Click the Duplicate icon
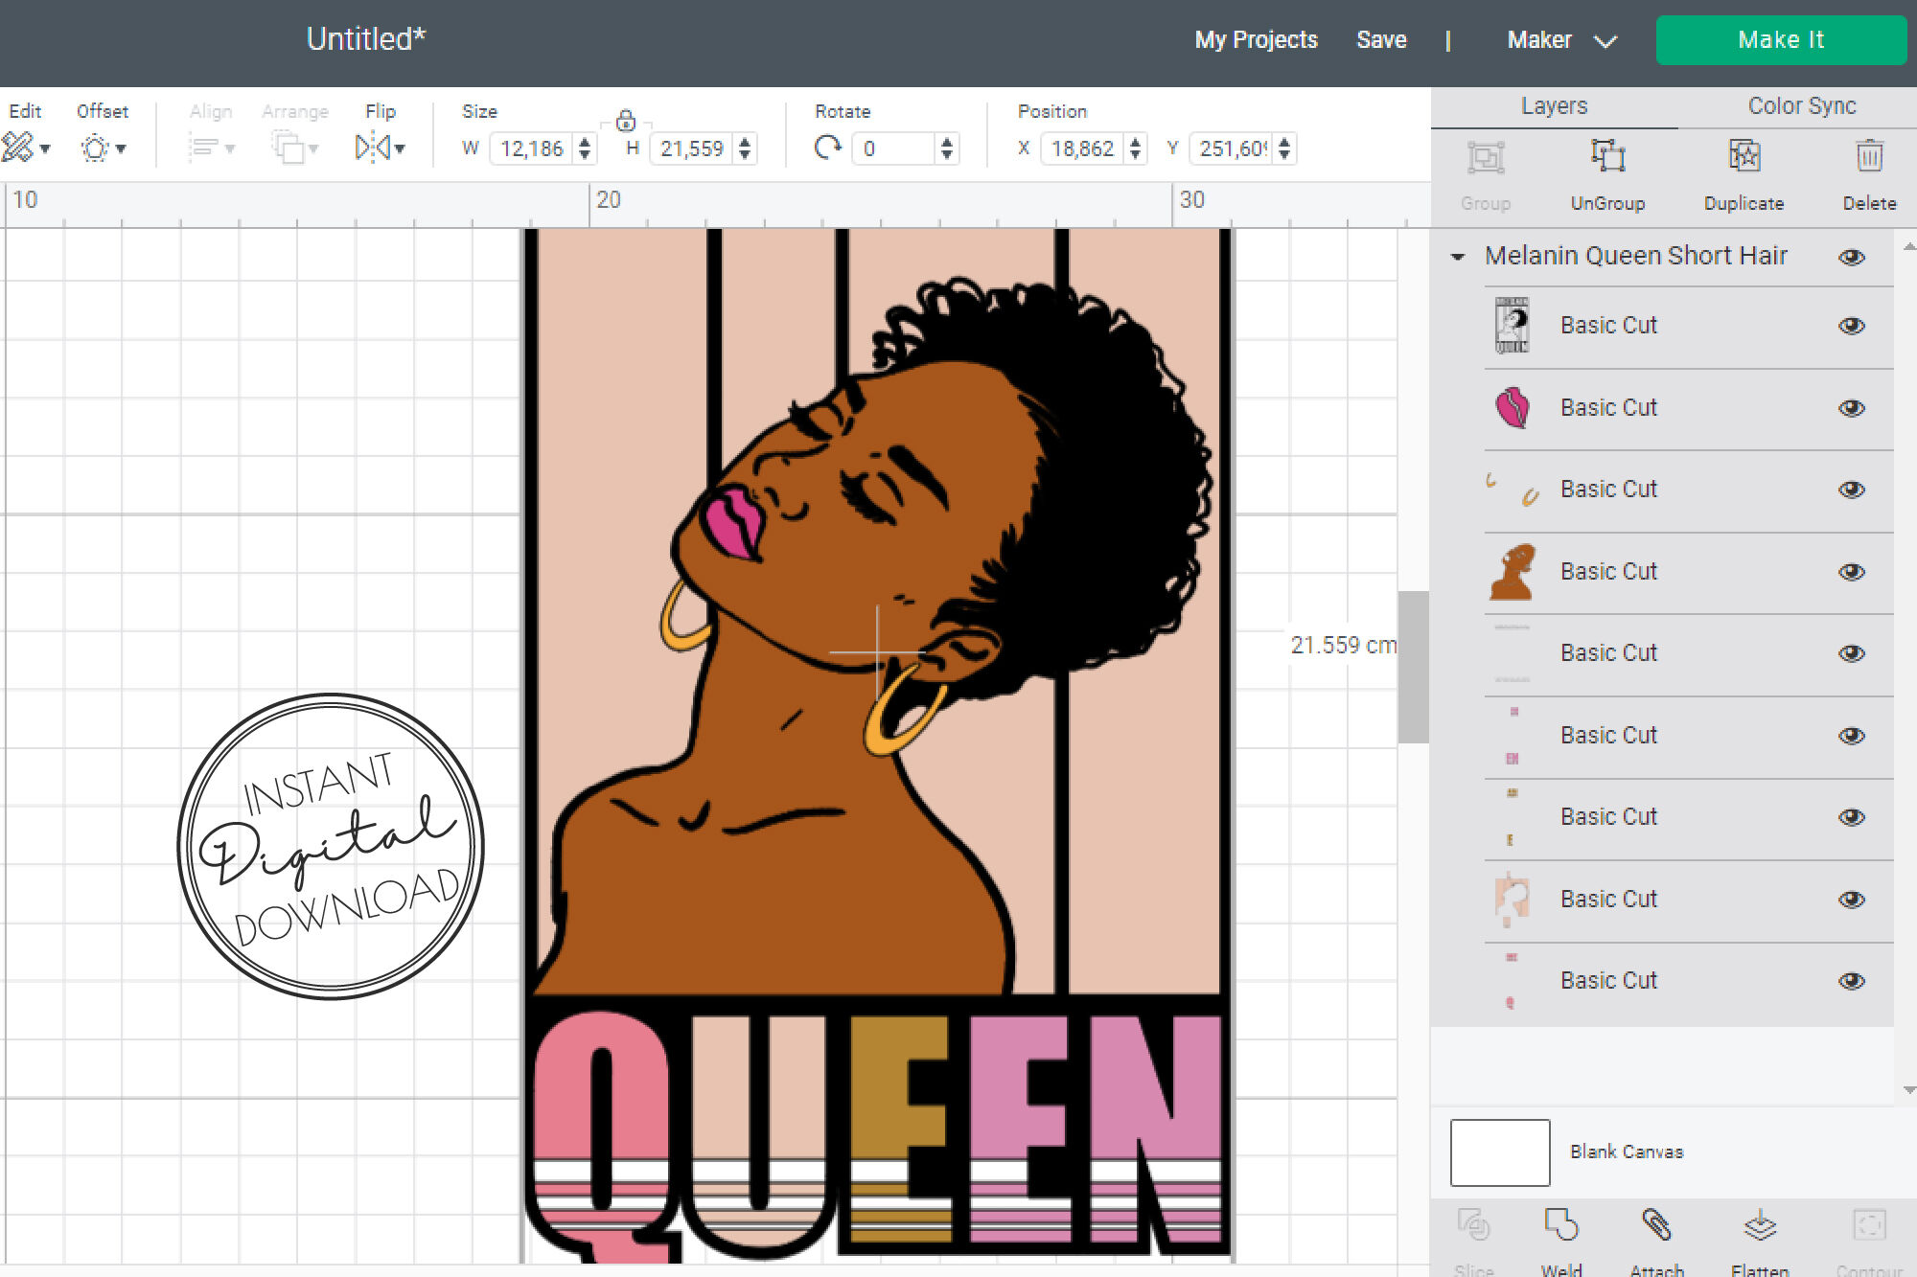The width and height of the screenshot is (1917, 1277). pyautogui.click(x=1744, y=156)
